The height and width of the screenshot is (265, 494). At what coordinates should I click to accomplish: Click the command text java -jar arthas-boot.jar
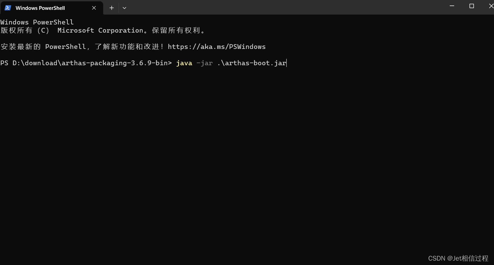230,63
